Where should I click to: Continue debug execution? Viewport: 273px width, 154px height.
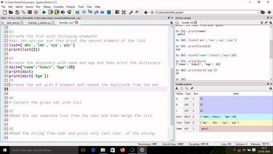coord(102,12)
